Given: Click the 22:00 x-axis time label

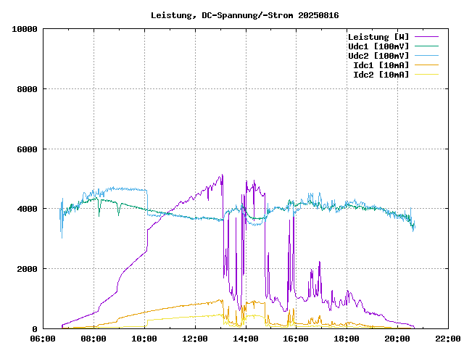Looking at the screenshot, I should pos(447,339).
